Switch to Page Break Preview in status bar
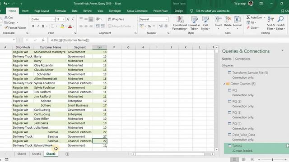Viewport: 289px width, 162px height. (x=252, y=159)
